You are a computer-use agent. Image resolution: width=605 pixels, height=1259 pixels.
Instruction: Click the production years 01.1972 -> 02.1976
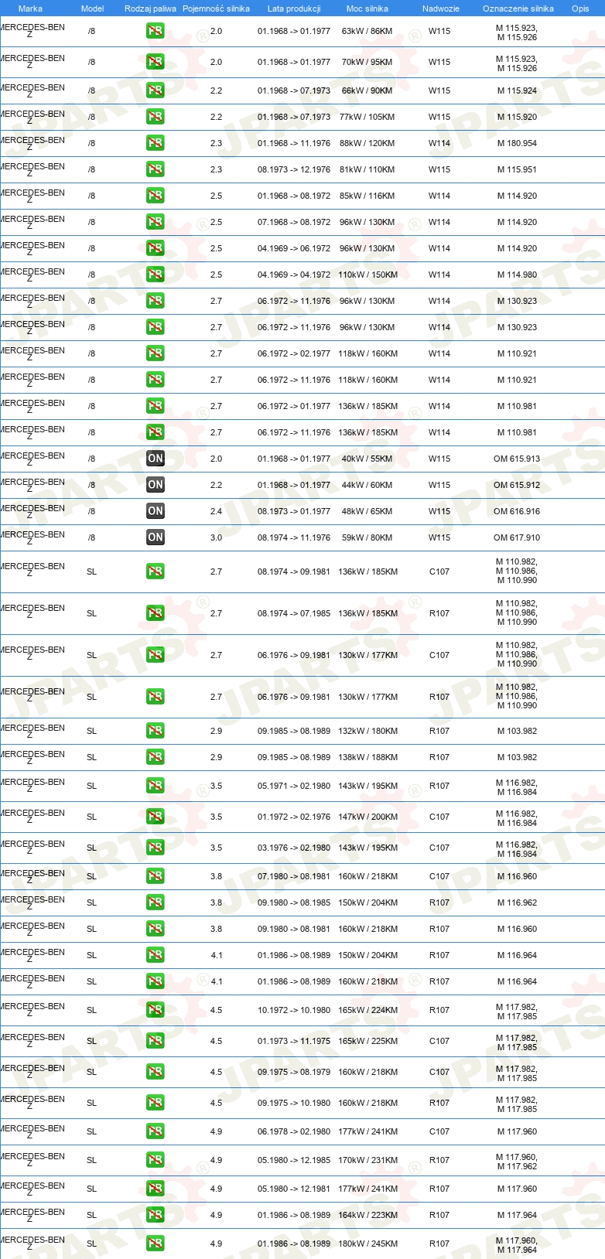tap(294, 817)
